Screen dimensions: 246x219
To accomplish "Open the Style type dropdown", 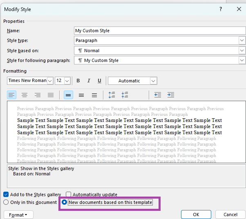I will pyautogui.click(x=242, y=40).
